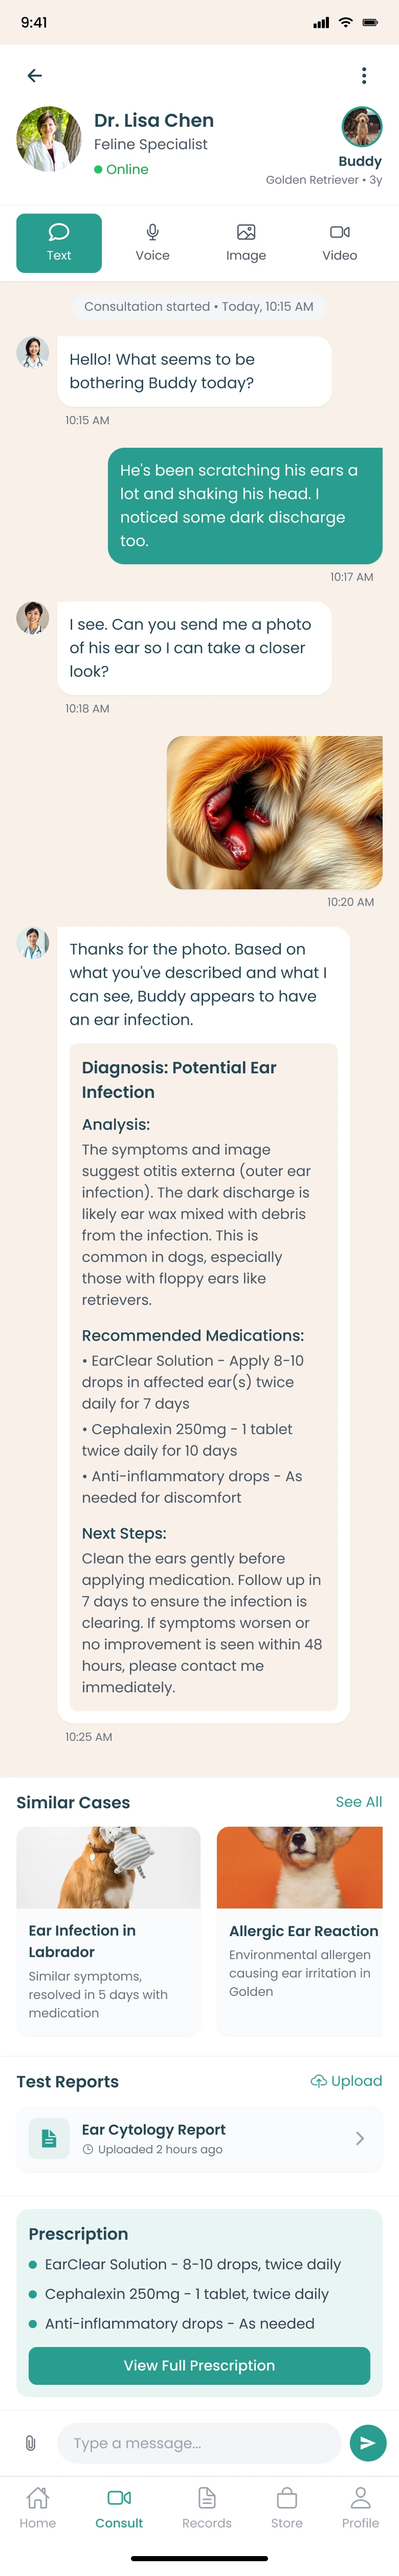
Task: Switch to Voice consultation mode
Action: click(x=152, y=243)
